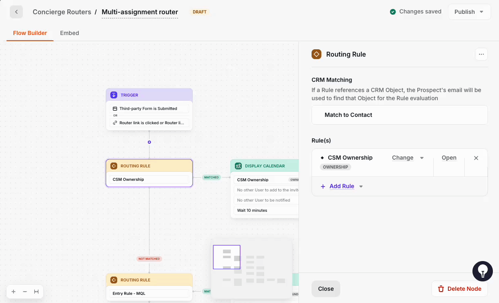Click the Close button in panel
The width and height of the screenshot is (499, 303).
(325, 289)
